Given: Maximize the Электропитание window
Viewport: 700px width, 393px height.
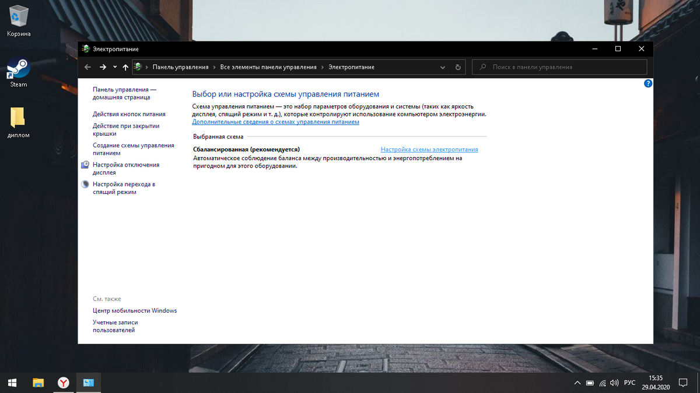Looking at the screenshot, I should pyautogui.click(x=618, y=49).
